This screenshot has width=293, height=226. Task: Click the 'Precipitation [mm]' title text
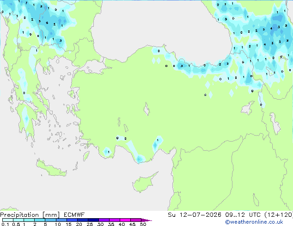pos(30,215)
